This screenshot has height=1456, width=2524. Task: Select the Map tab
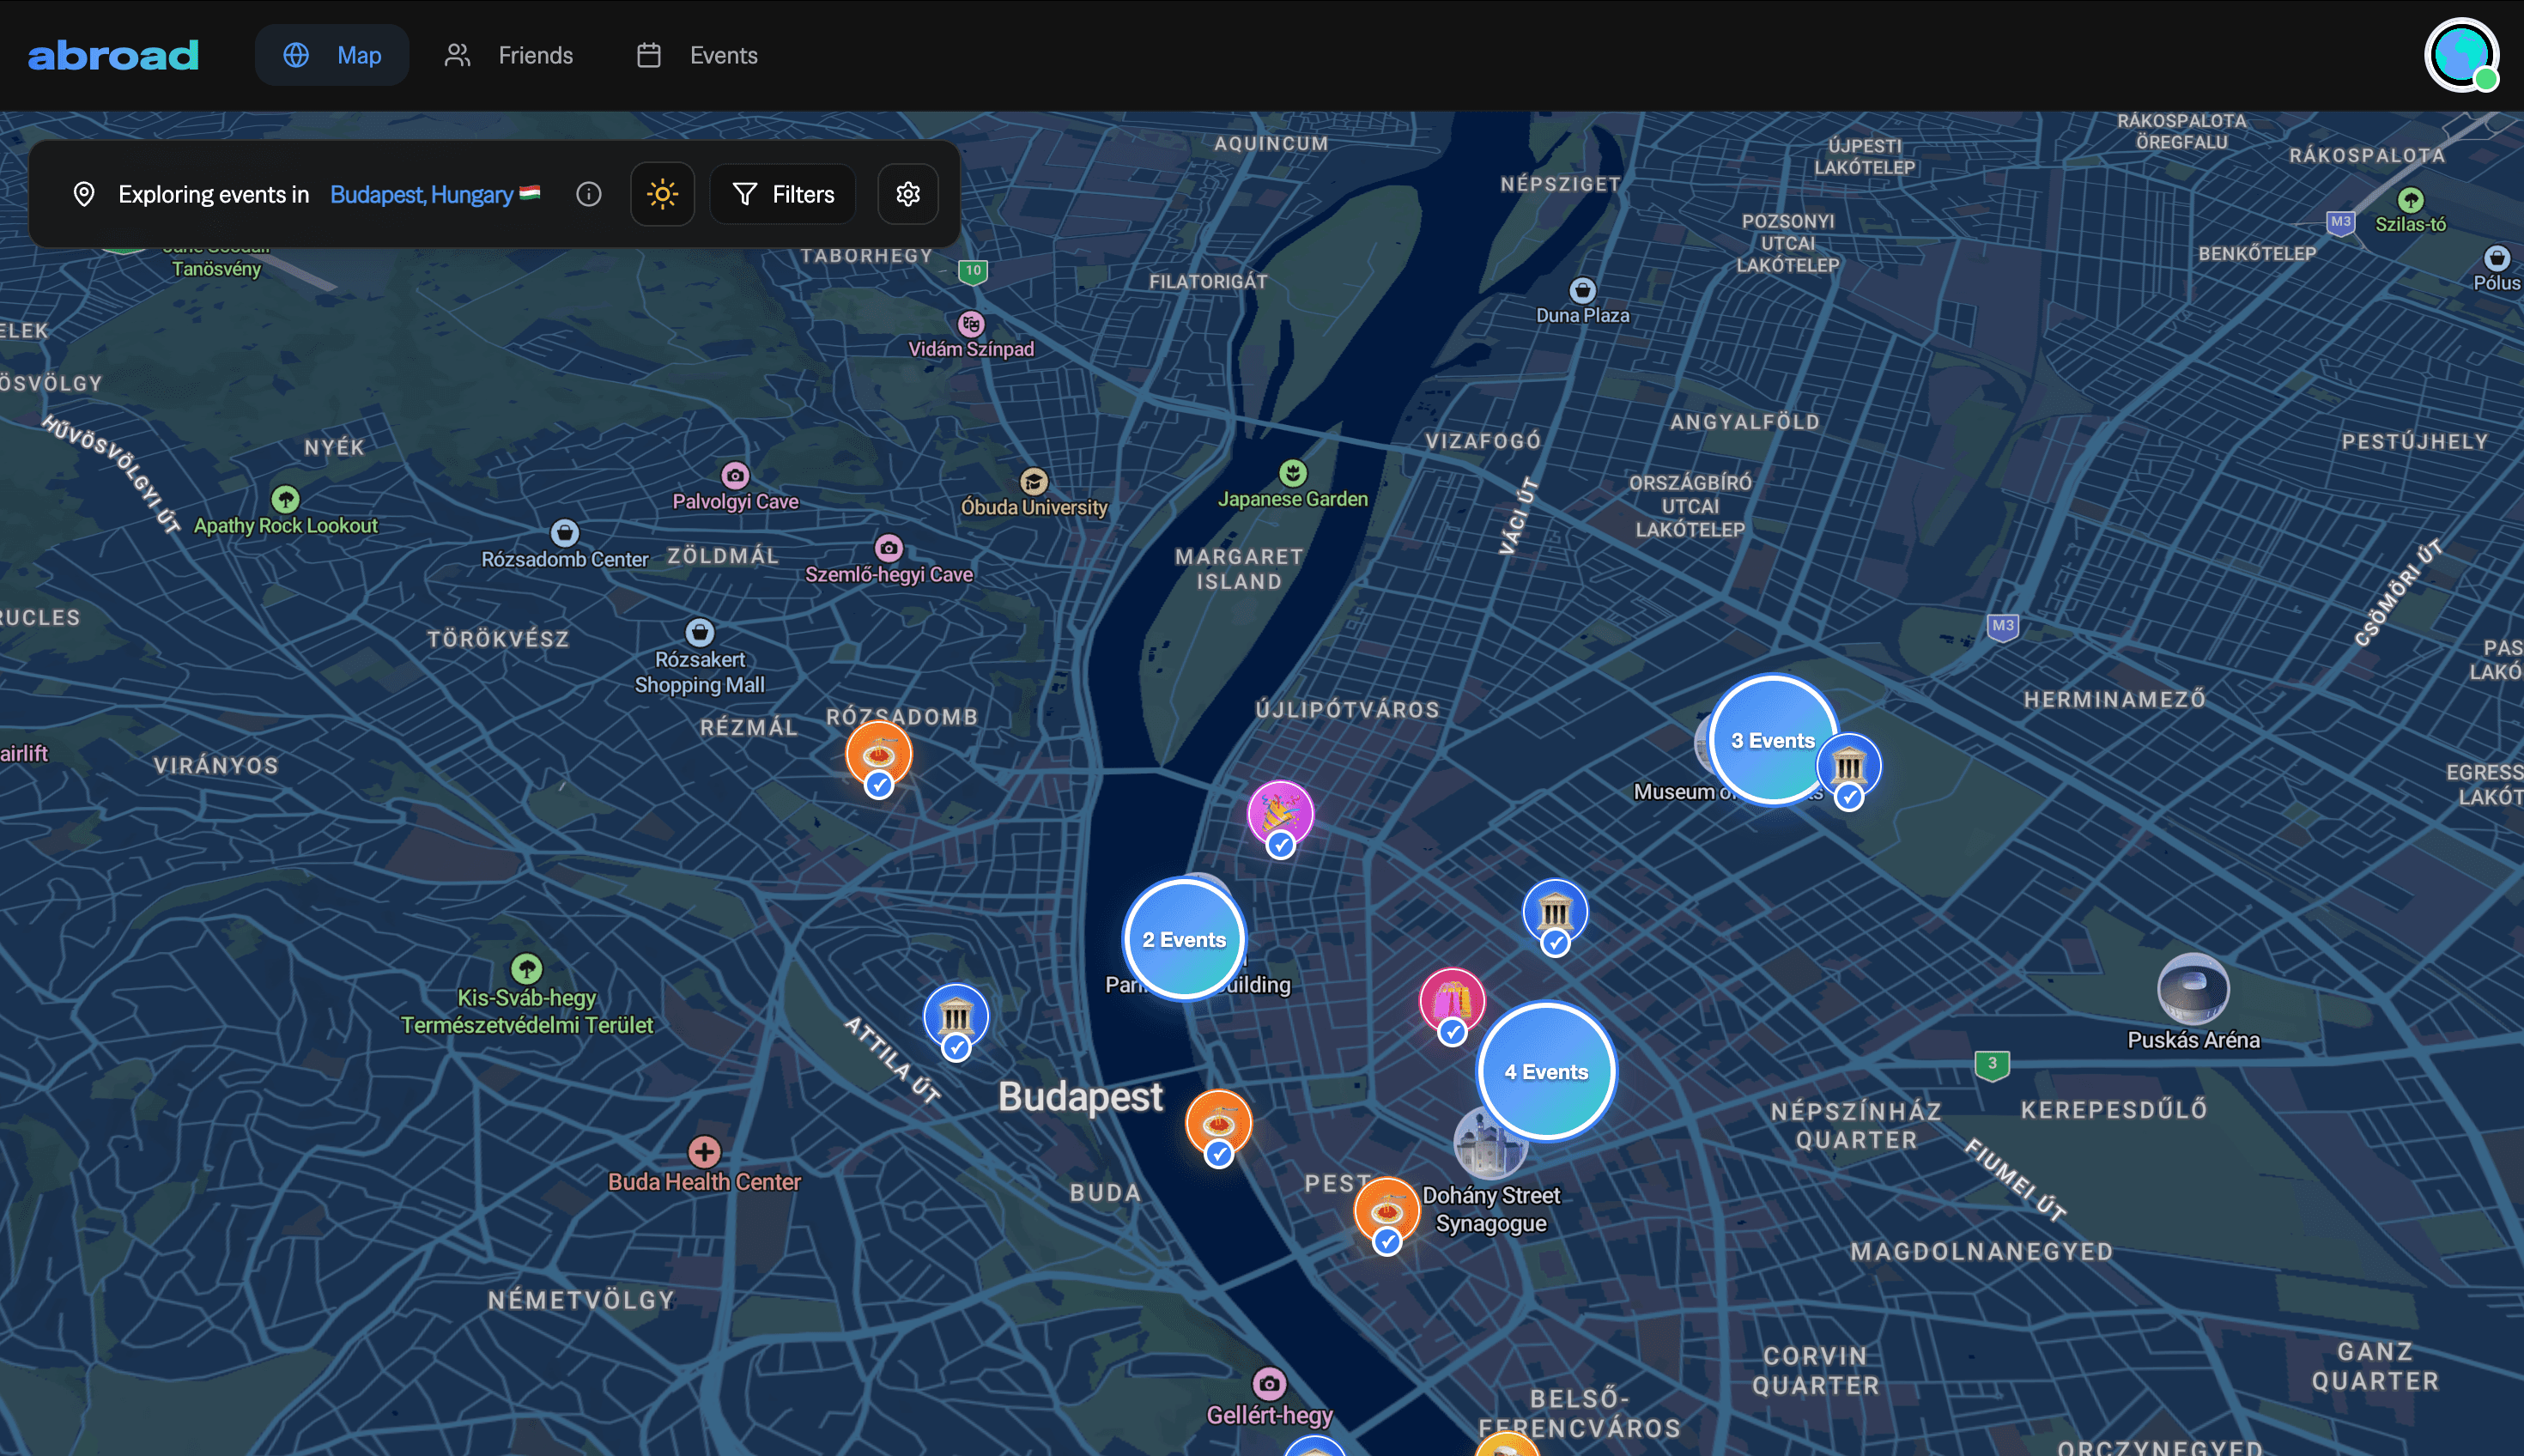pyautogui.click(x=332, y=55)
